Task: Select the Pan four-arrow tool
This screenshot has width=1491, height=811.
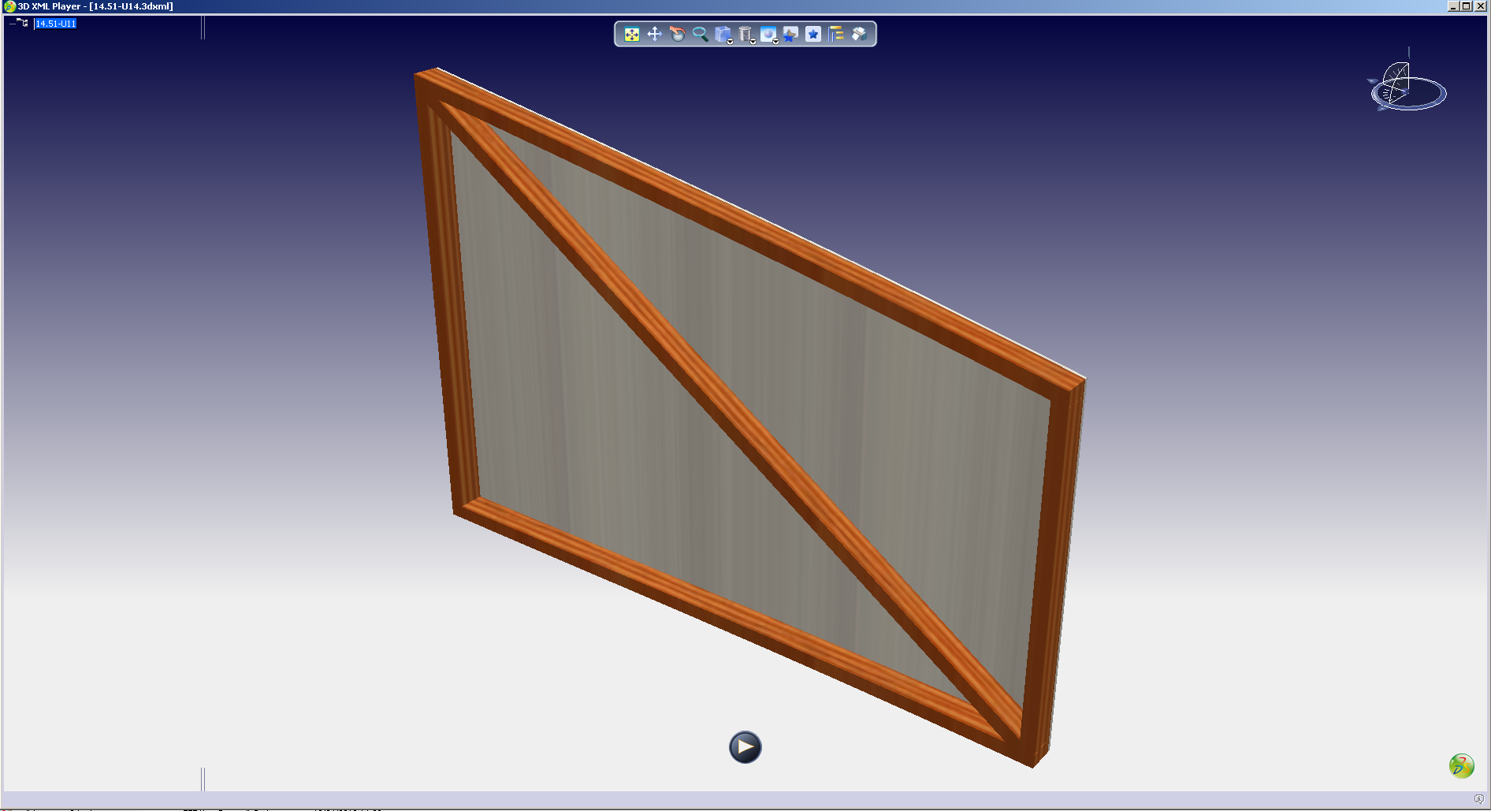Action: [654, 35]
